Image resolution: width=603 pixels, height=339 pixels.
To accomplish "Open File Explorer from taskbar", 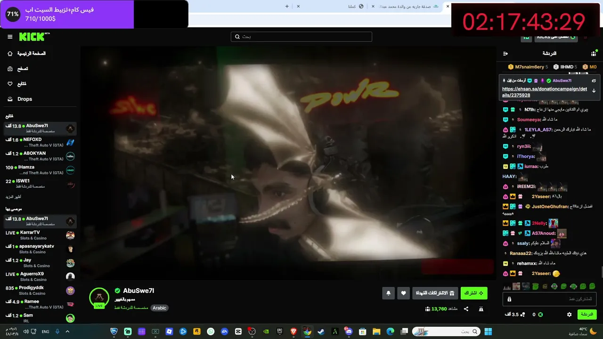I will click(x=376, y=331).
